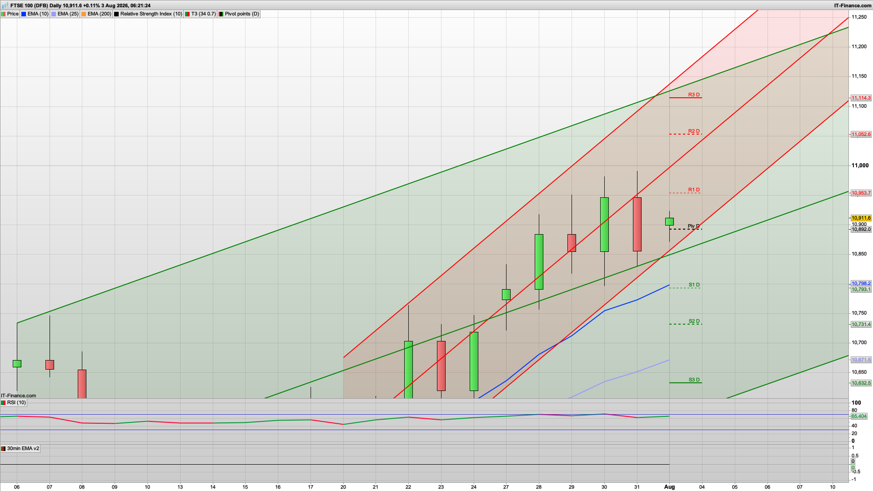This screenshot has height=491, width=873.
Task: Click the EMA (200) orange color swatch
Action: 84,14
